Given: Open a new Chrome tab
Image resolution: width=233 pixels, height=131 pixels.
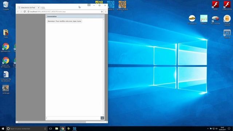Looking at the screenshot, I should [43, 8].
